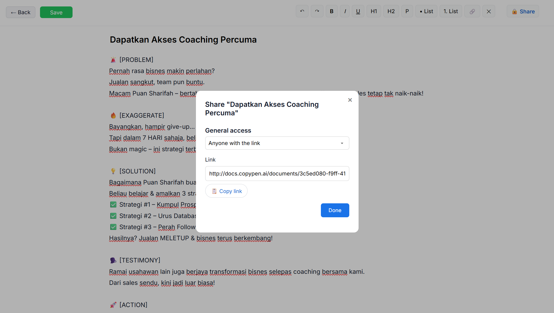Click the dropdown arrow beside Anyone with the link

click(x=342, y=143)
